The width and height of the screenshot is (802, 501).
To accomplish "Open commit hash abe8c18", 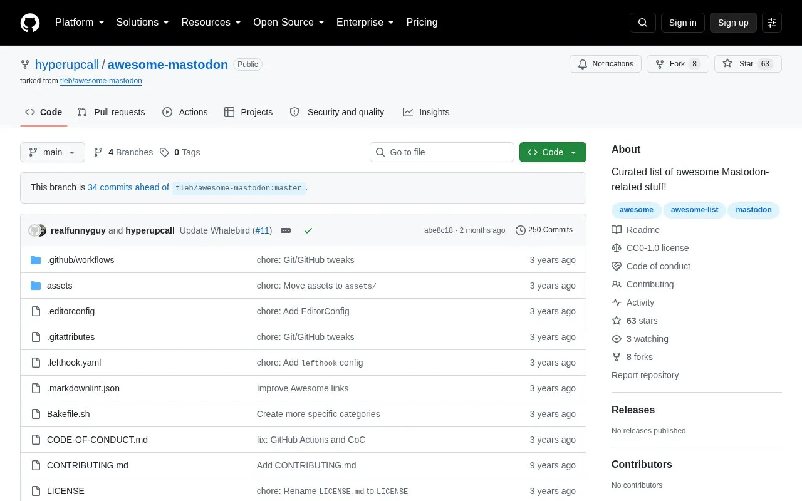I will click(x=438, y=230).
